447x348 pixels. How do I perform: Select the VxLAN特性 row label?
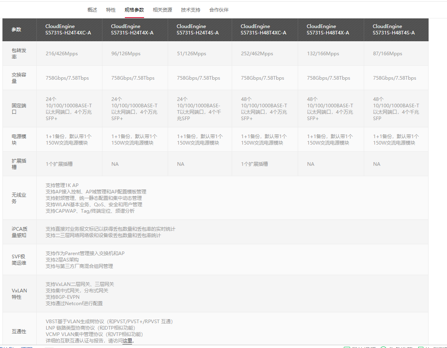click(19, 294)
